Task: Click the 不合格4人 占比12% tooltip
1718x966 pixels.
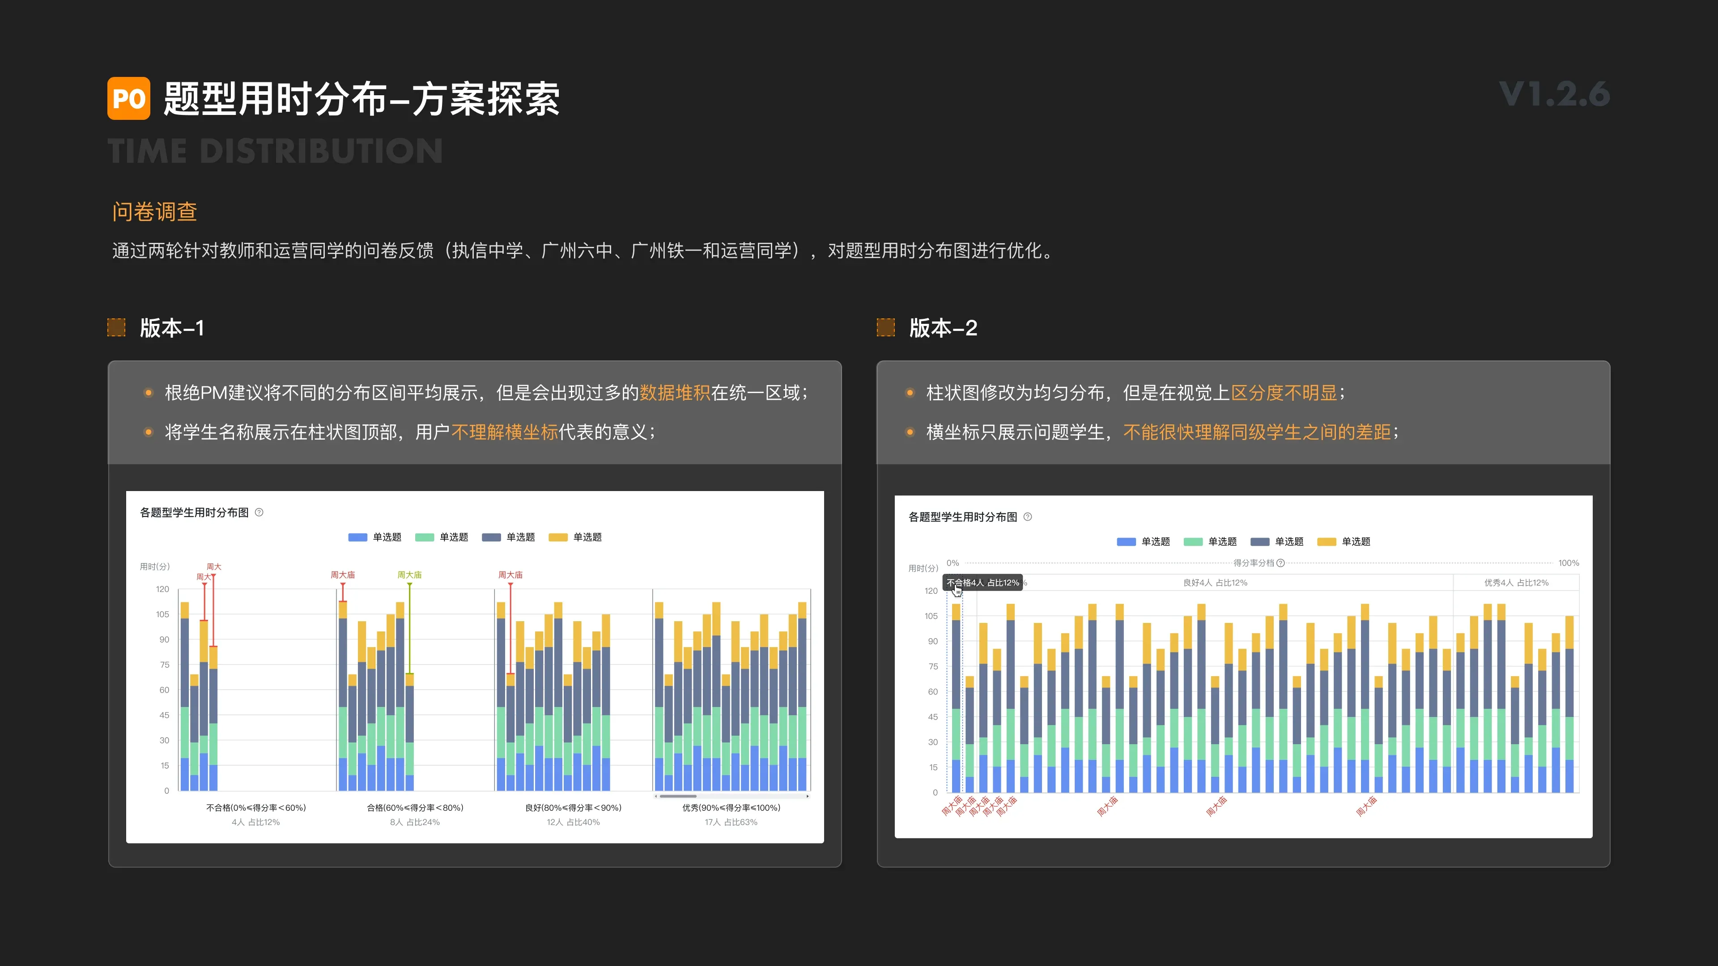Action: 983,583
